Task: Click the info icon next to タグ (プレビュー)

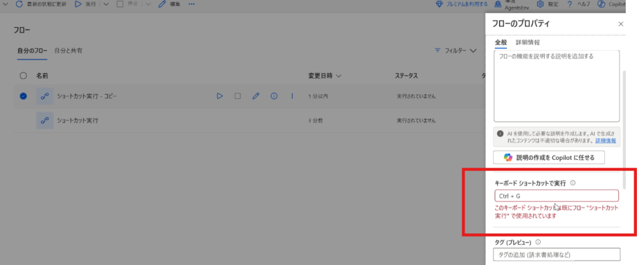Action: point(537,243)
